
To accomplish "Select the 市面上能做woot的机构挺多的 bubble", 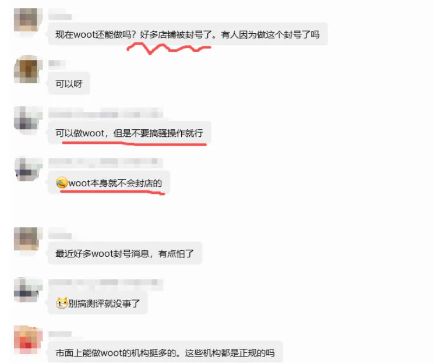I will (x=165, y=352).
